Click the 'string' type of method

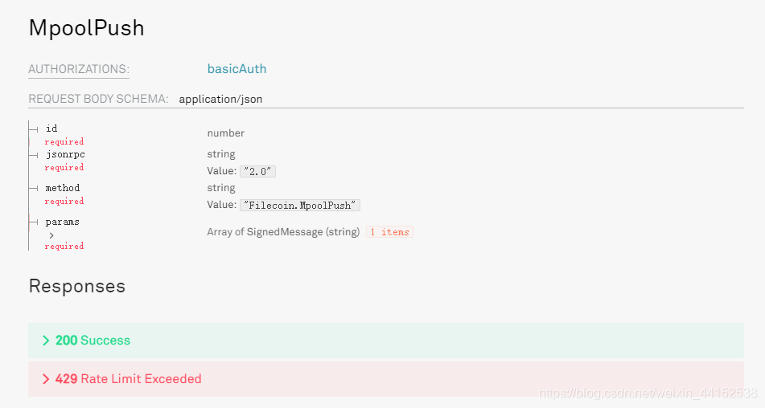pyautogui.click(x=221, y=187)
